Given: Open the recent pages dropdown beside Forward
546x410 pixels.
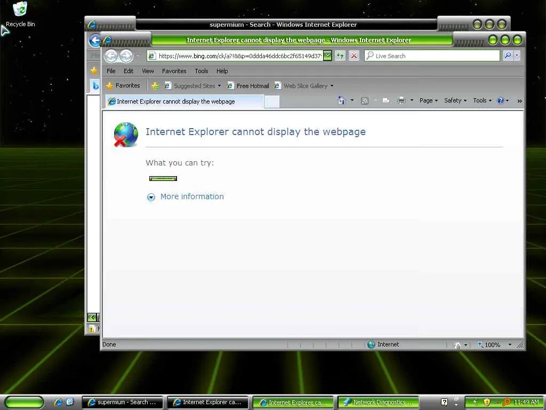Looking at the screenshot, I should (138, 56).
